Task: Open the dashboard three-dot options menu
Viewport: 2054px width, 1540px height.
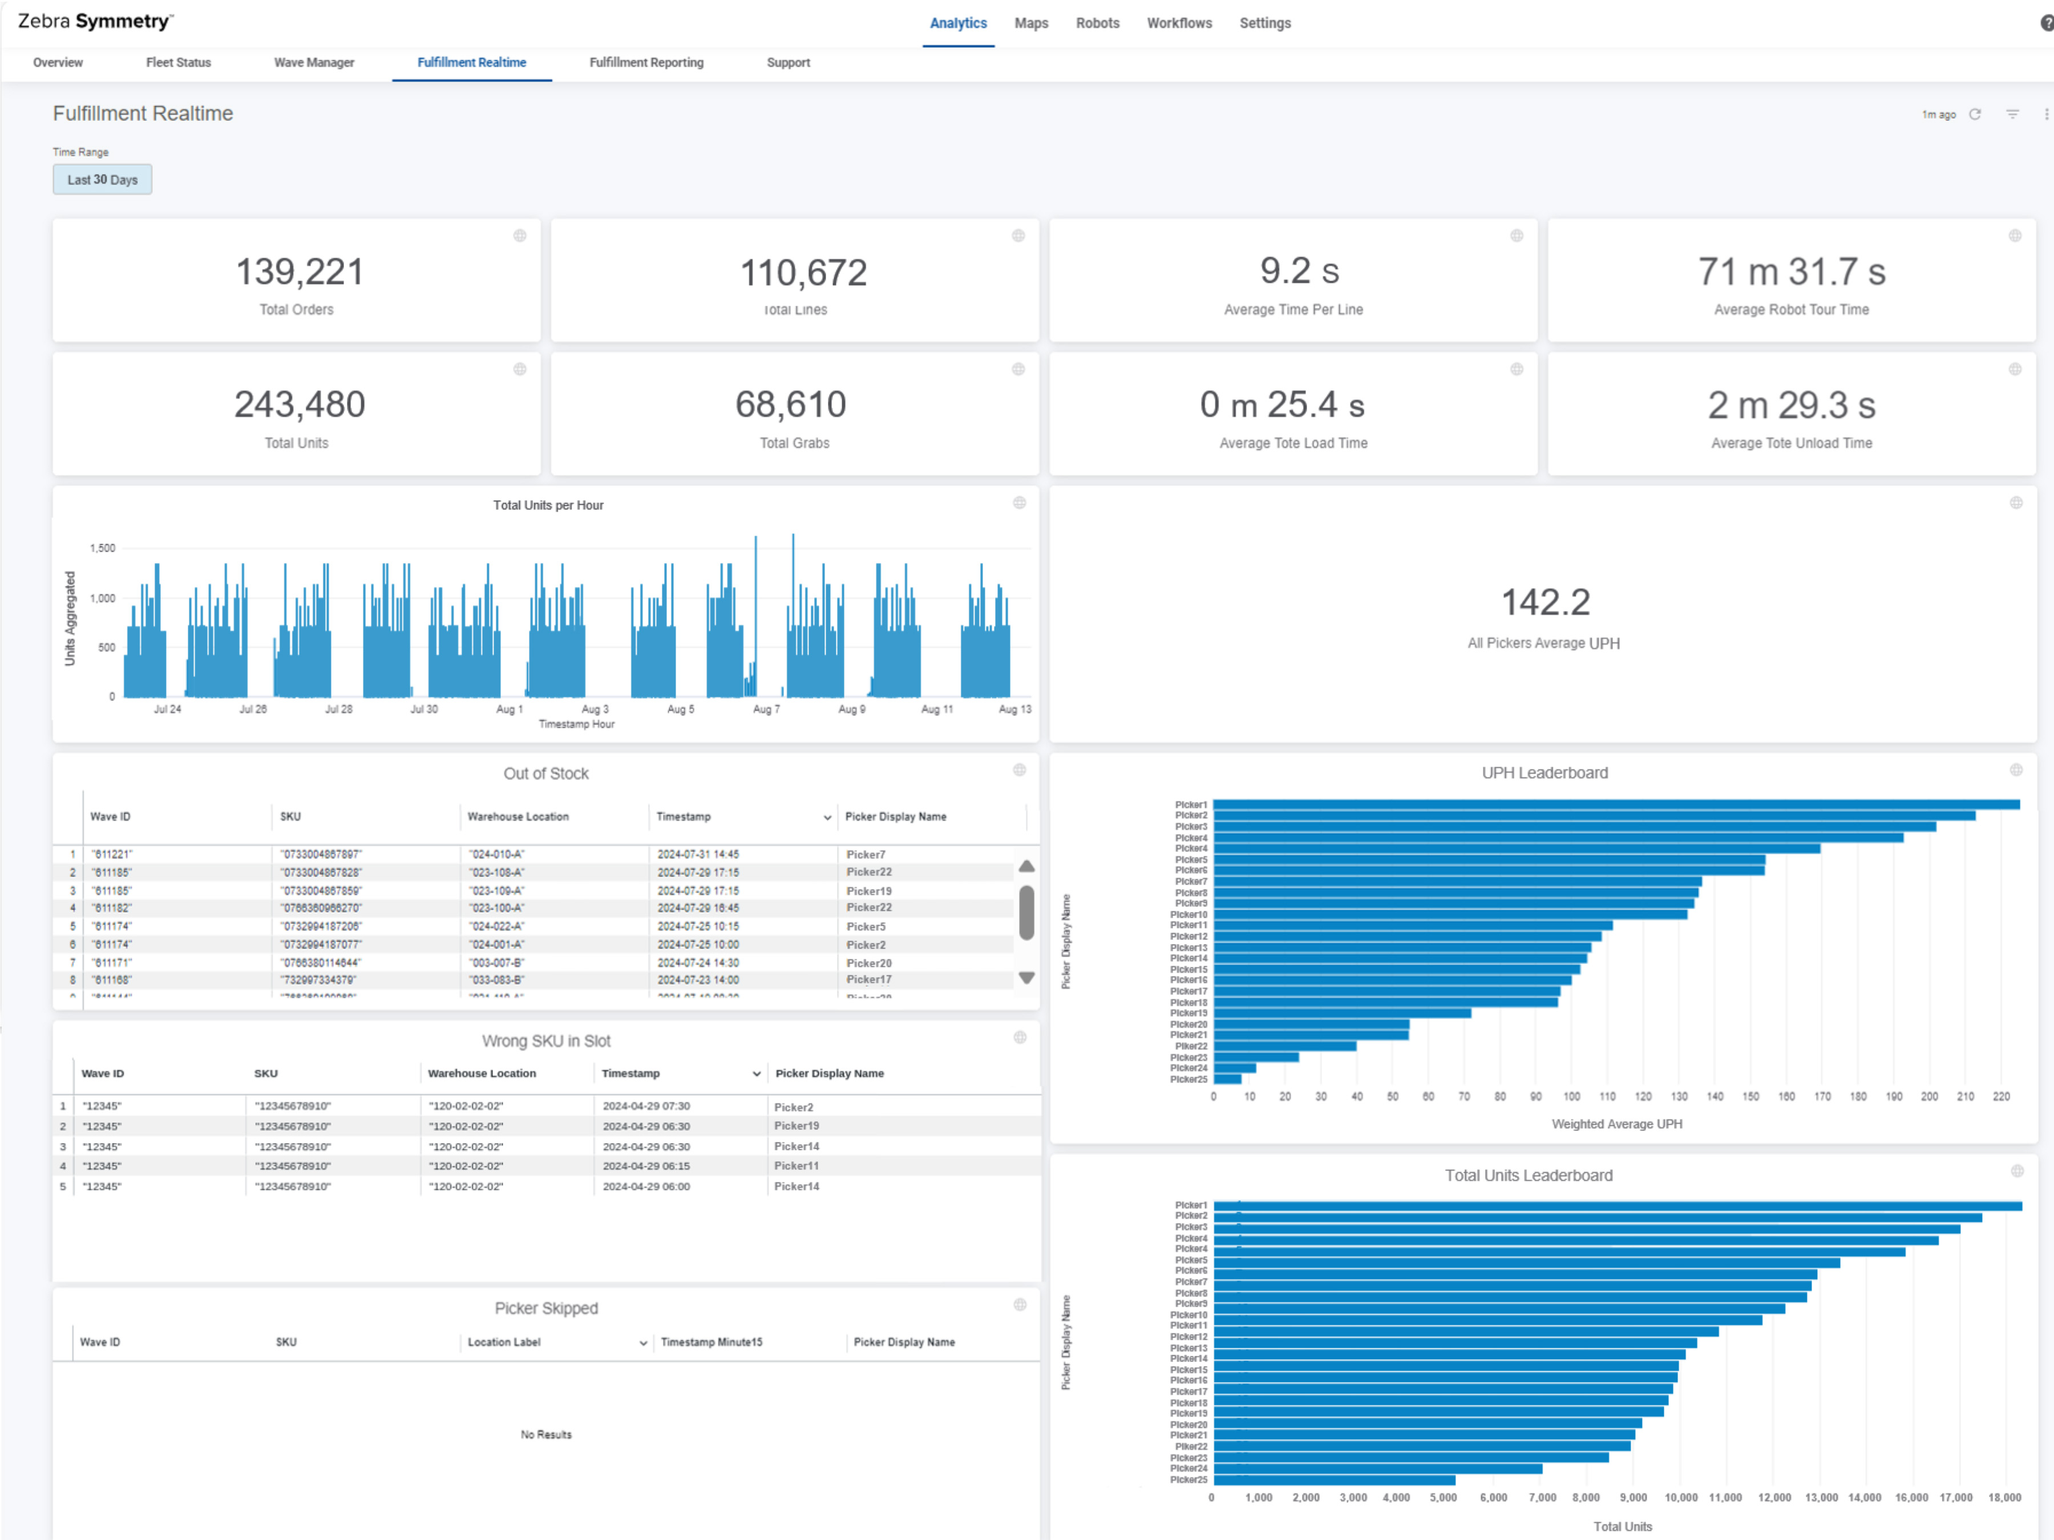Action: click(2047, 114)
